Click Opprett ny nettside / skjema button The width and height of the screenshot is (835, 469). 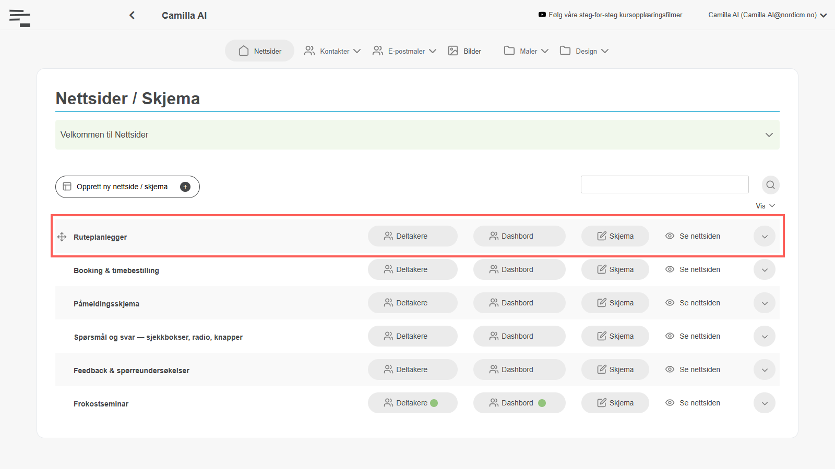pos(127,187)
